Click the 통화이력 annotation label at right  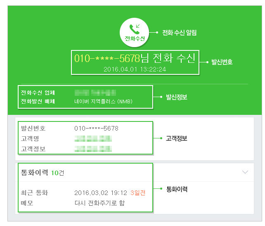[x=177, y=189]
